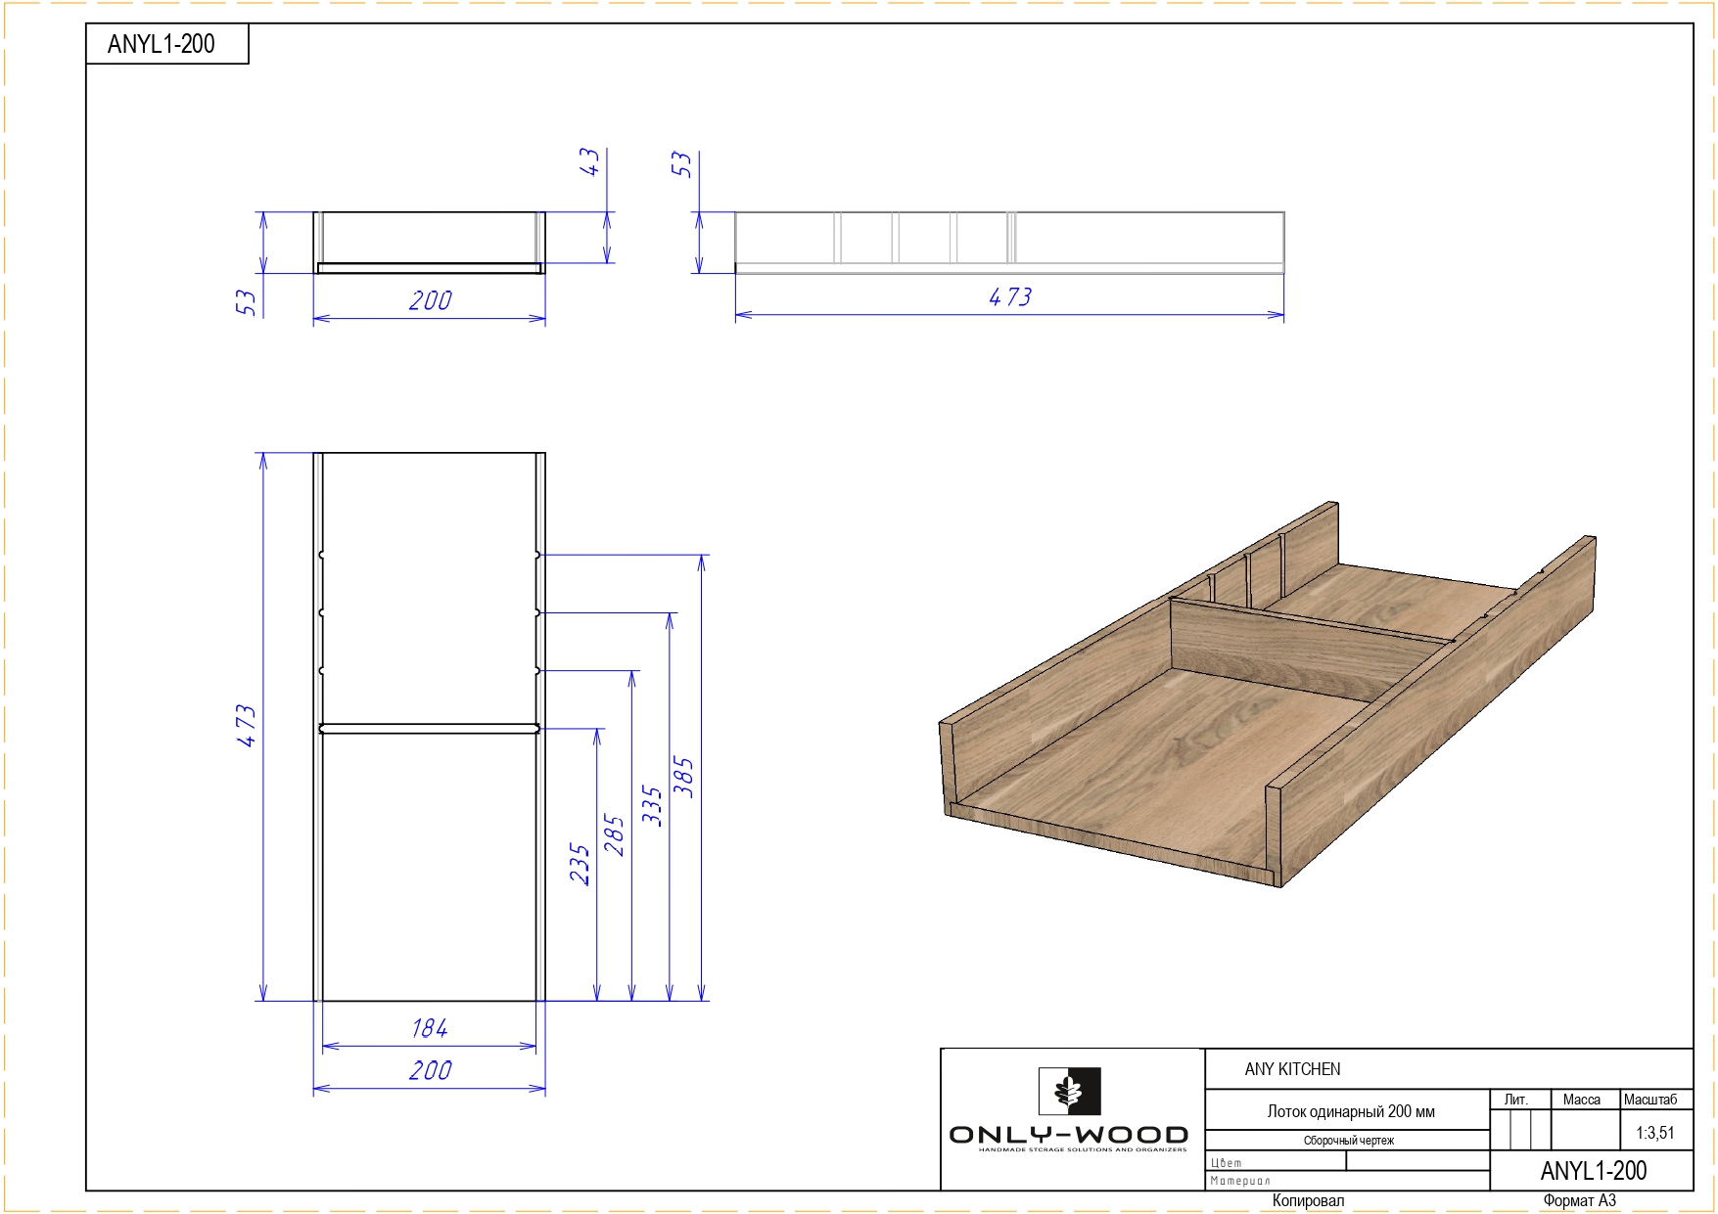Select the 285 dimension value
This screenshot has height=1214, width=1718.
614,834
